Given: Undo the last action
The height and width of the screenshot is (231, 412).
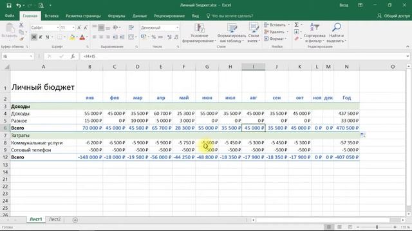Looking at the screenshot, I should (18, 5).
